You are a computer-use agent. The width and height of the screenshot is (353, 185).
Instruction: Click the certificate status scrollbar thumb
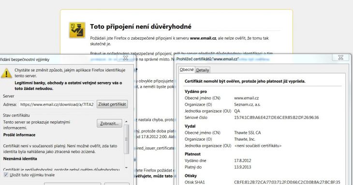click(126, 140)
